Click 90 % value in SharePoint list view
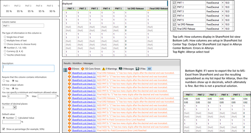Viewport: 251px width, 133px height. point(52,11)
